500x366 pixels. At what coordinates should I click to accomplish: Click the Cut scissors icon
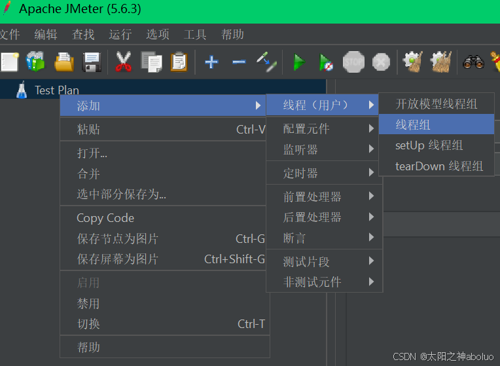pos(124,62)
